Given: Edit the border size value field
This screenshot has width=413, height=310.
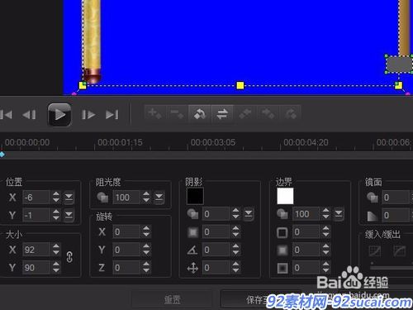Looking at the screenshot, I should coord(306,231).
